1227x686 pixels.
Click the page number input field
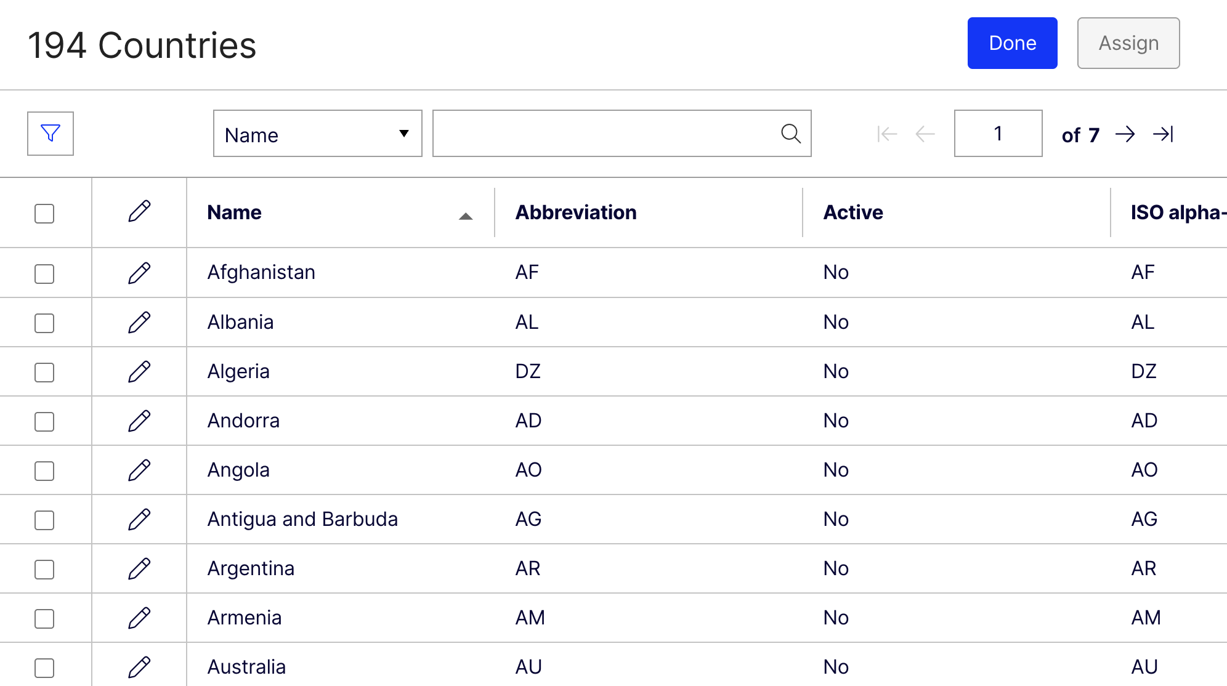click(x=998, y=133)
